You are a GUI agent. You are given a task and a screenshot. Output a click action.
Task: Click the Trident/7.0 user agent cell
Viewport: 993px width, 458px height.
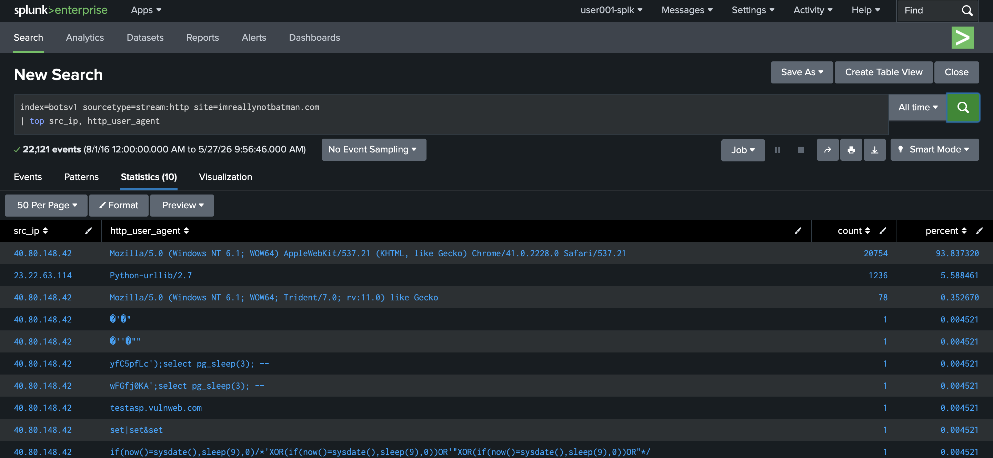274,297
